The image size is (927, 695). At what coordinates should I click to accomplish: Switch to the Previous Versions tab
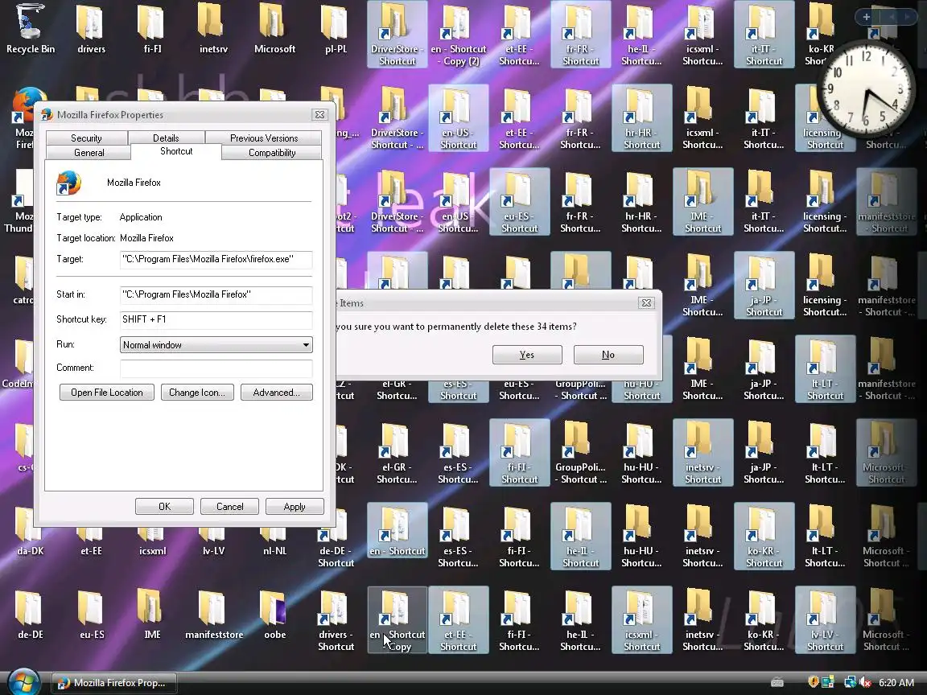pos(264,138)
